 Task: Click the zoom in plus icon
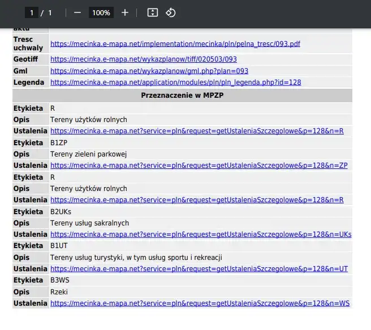[x=125, y=12]
